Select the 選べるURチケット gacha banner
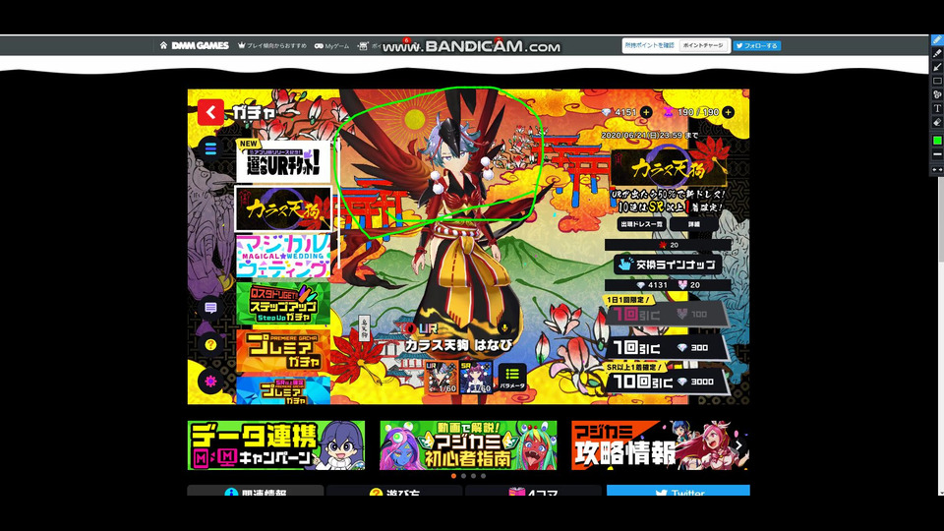This screenshot has height=531, width=944. pyautogui.click(x=283, y=161)
